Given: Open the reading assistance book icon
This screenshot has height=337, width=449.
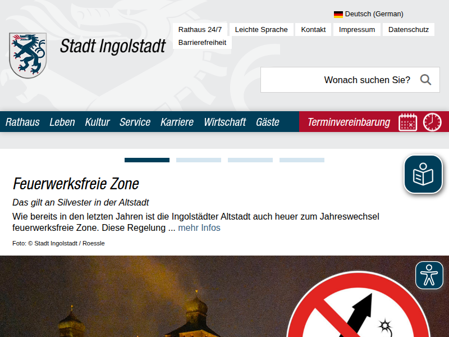Looking at the screenshot, I should pyautogui.click(x=423, y=175).
